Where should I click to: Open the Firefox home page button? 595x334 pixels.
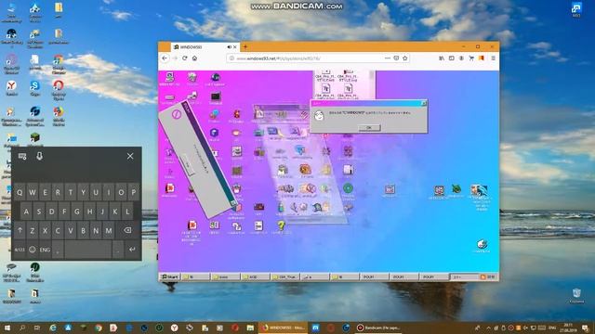(x=194, y=58)
